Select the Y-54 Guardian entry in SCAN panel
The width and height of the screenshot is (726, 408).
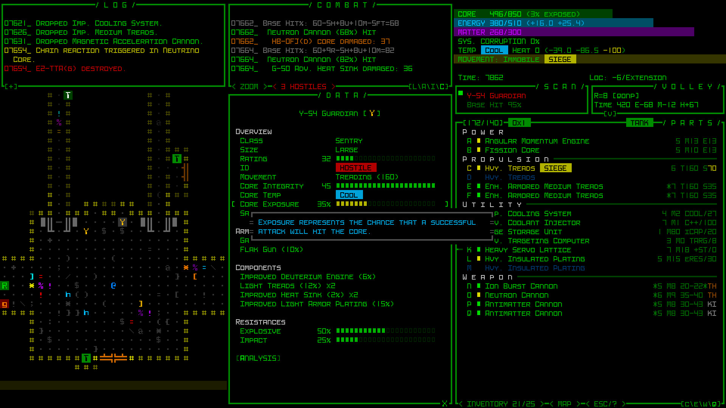[496, 96]
